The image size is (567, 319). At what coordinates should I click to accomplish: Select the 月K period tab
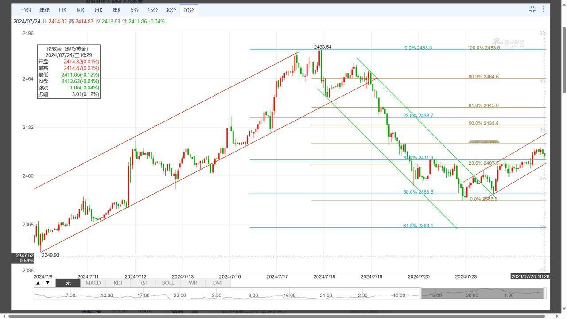point(98,10)
